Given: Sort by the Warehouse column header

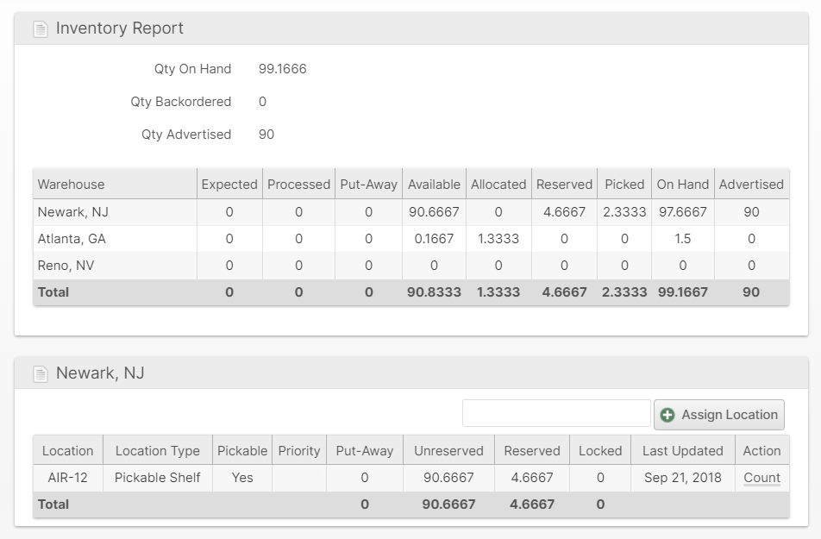Looking at the screenshot, I should 72,184.
